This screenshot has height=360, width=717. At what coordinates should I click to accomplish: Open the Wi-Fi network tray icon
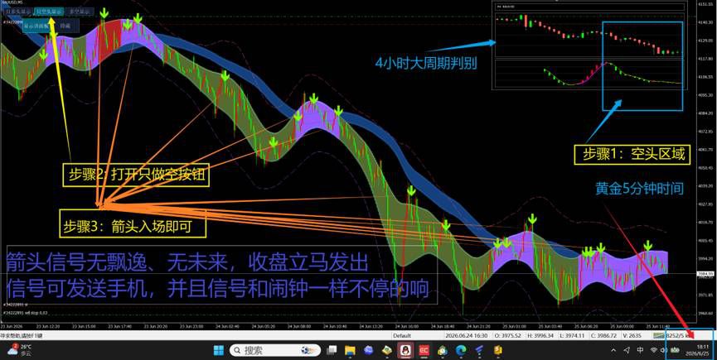654,350
